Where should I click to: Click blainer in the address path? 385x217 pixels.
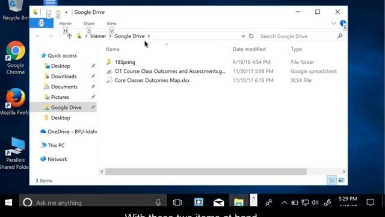[x=98, y=36]
